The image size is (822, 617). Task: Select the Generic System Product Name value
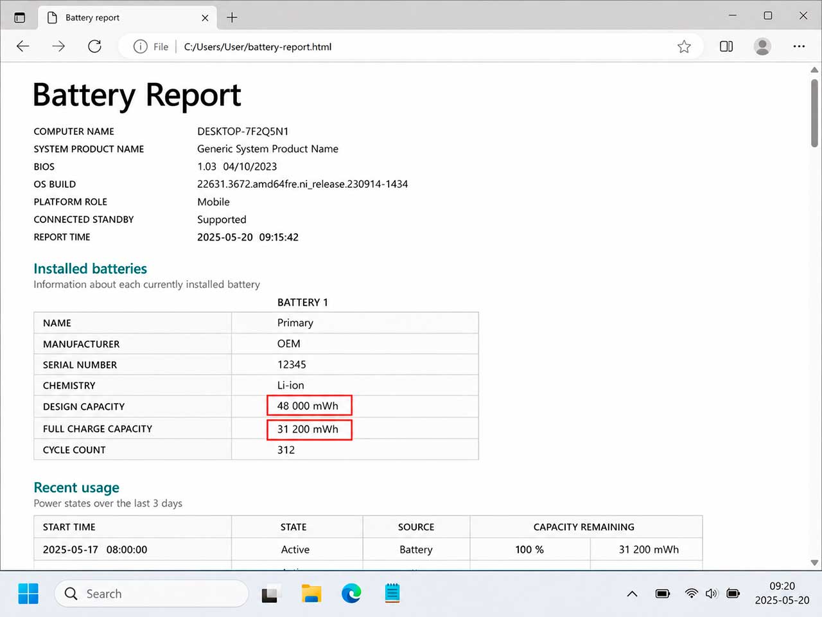(268, 148)
